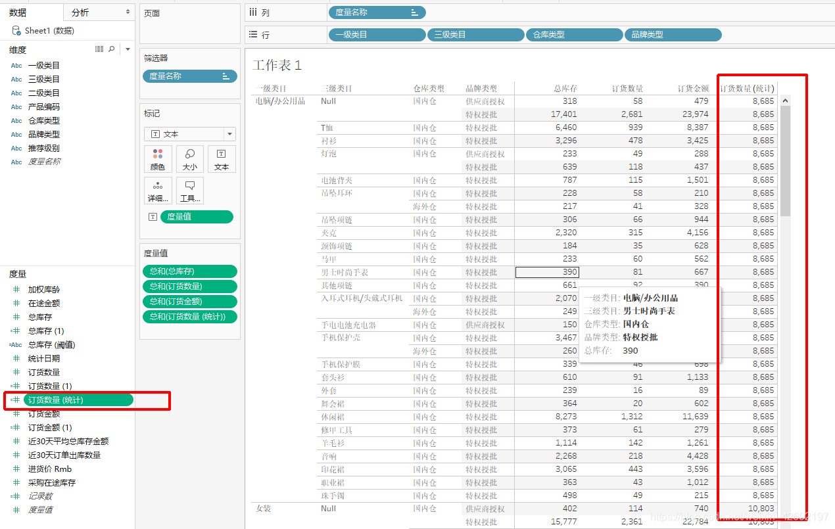Select the 总和(订货数量 (统计)) measure value pill

tap(189, 317)
